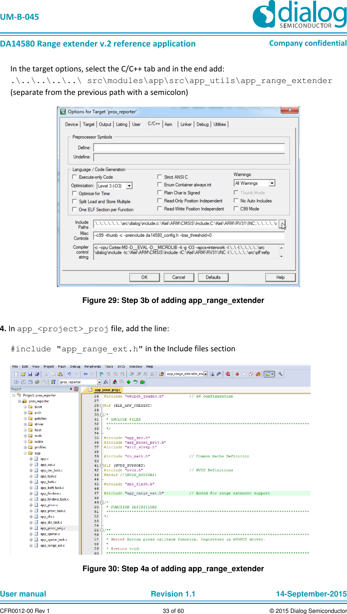347x614 pixels.
Task: Click the New file toolbar icon
Action: pos(16,374)
